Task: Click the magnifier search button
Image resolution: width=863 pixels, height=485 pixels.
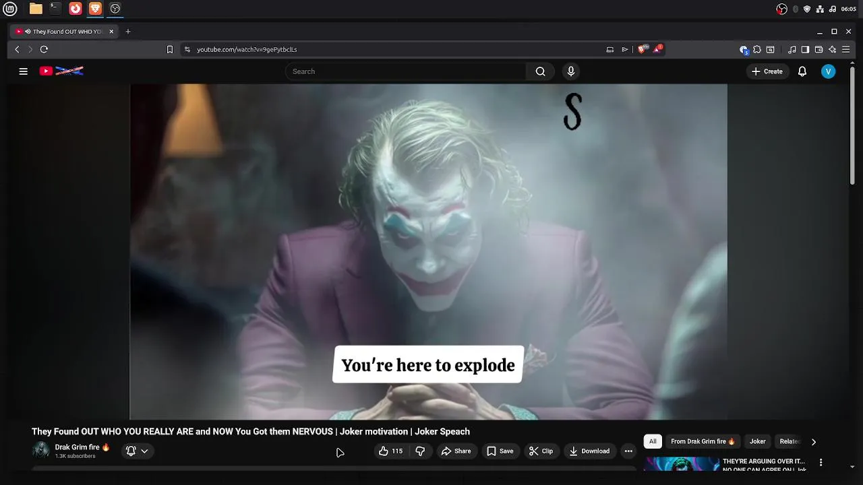Action: pyautogui.click(x=540, y=71)
